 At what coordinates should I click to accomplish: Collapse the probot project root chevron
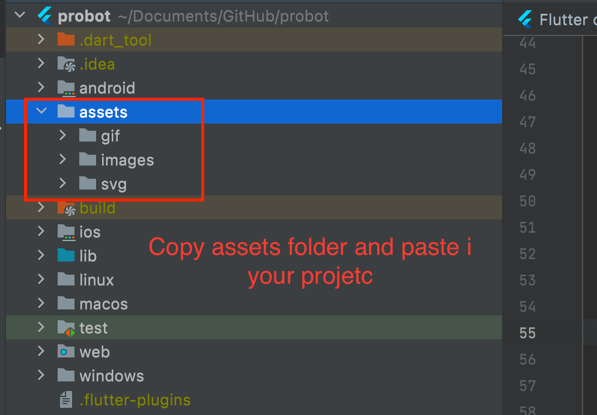pos(19,16)
